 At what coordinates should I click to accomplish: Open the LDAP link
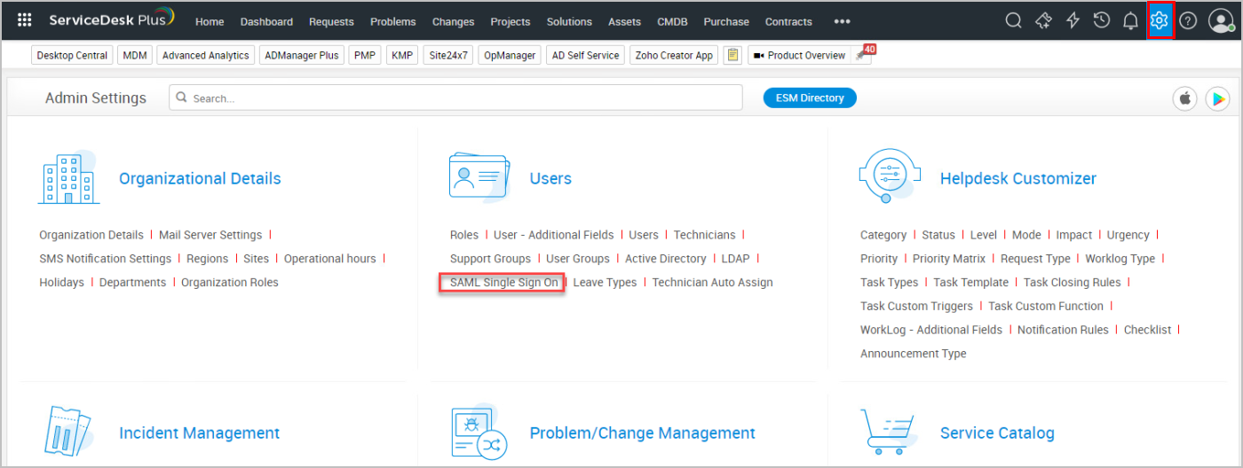[736, 259]
